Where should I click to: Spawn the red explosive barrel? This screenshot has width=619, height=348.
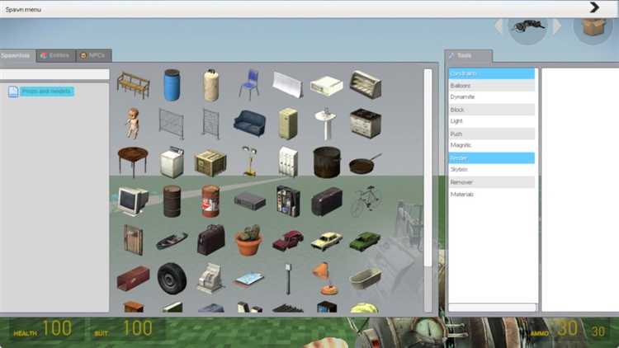point(210,201)
